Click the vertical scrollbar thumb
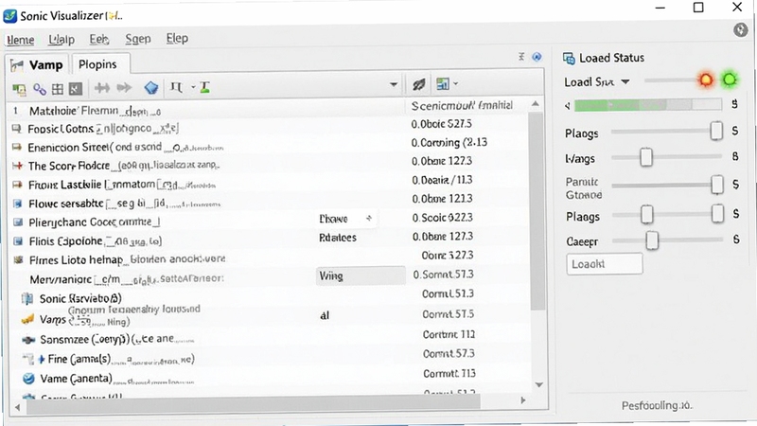This screenshot has width=757, height=426. (x=536, y=211)
